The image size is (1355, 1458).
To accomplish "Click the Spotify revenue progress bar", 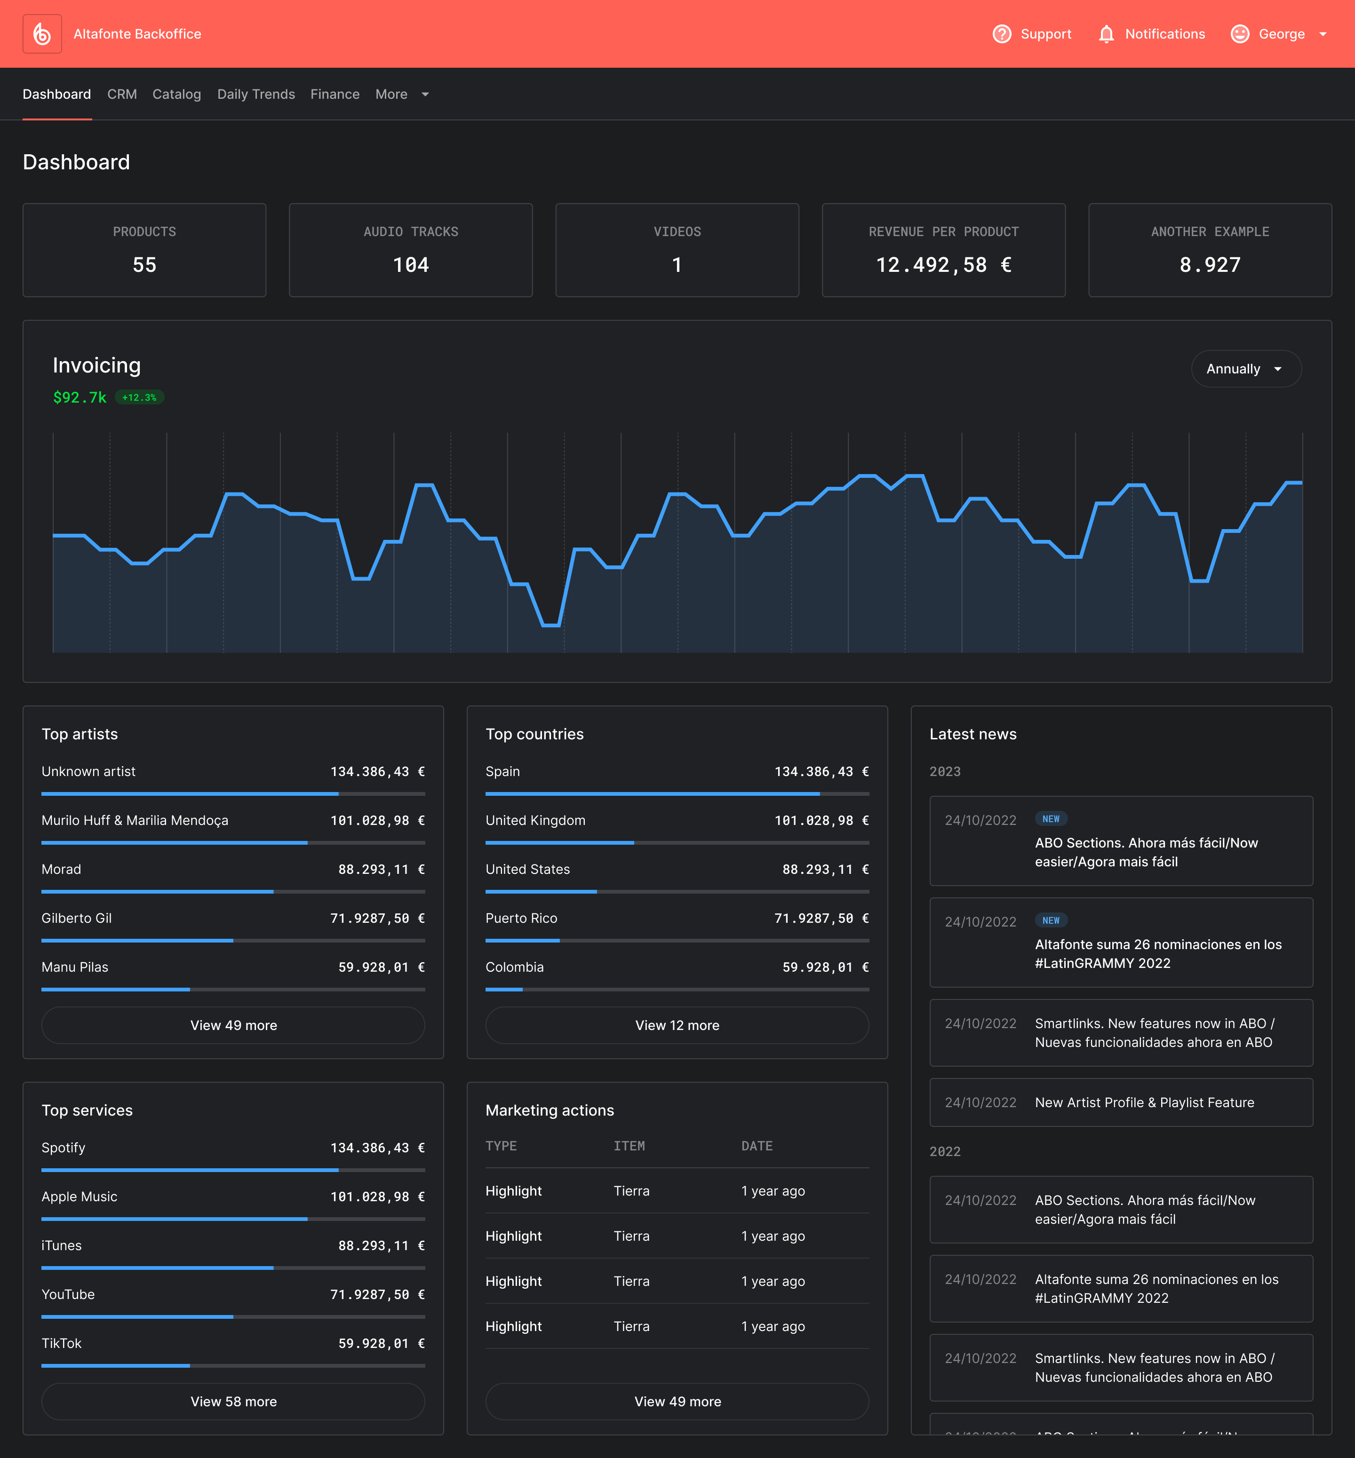I will (233, 1170).
